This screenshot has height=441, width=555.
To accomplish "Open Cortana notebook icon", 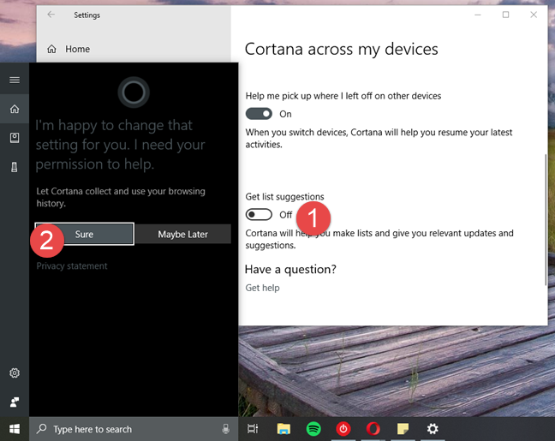I will pos(15,138).
